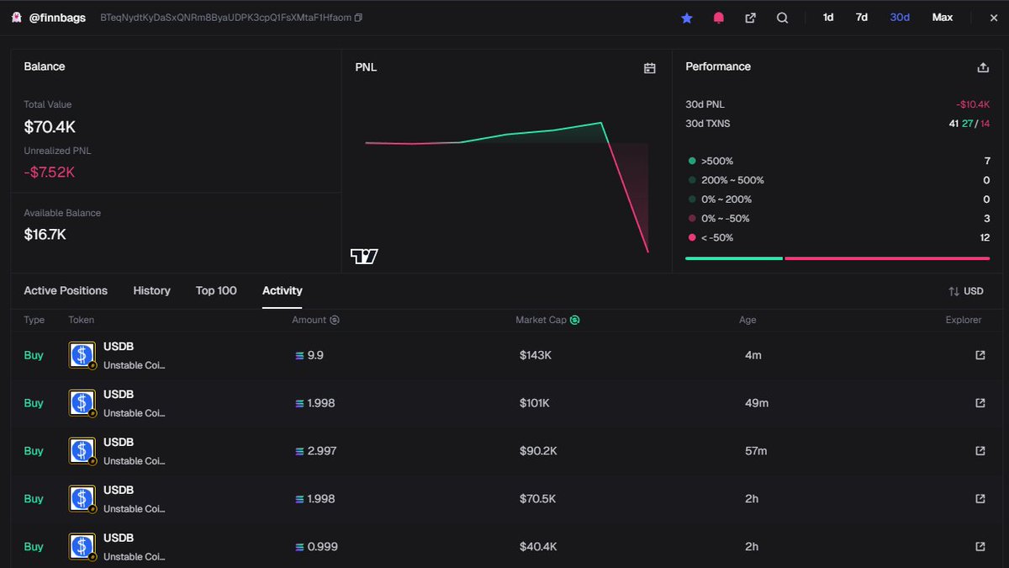Click the 9.9 amount cell
The image size is (1009, 568).
(309, 355)
